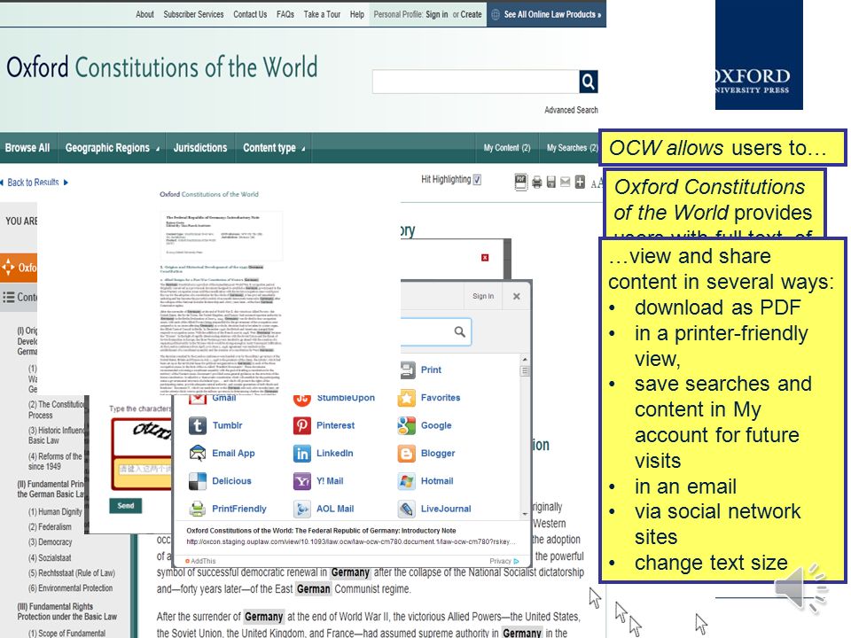This screenshot has height=638, width=851.
Task: Click Sign in under Personal Profile
Action: coord(437,14)
